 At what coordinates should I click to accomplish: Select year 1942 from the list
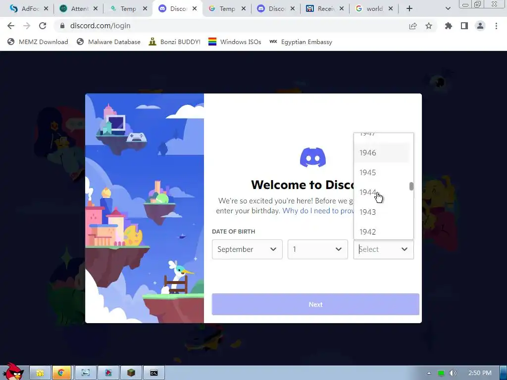[383, 232]
